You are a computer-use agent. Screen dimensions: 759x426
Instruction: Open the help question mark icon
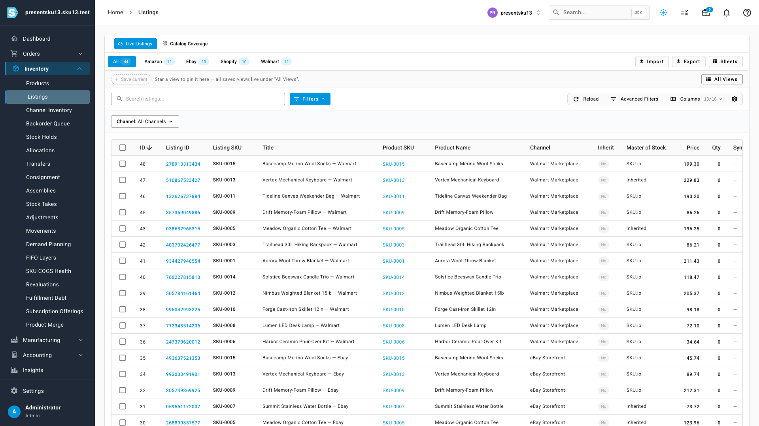[x=747, y=13]
